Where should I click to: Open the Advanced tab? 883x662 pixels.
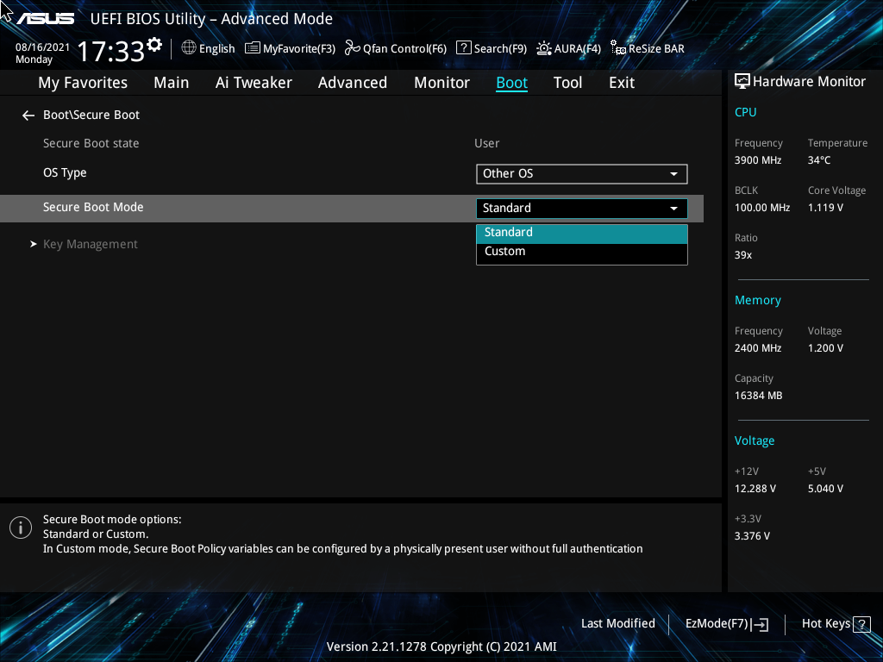tap(353, 83)
